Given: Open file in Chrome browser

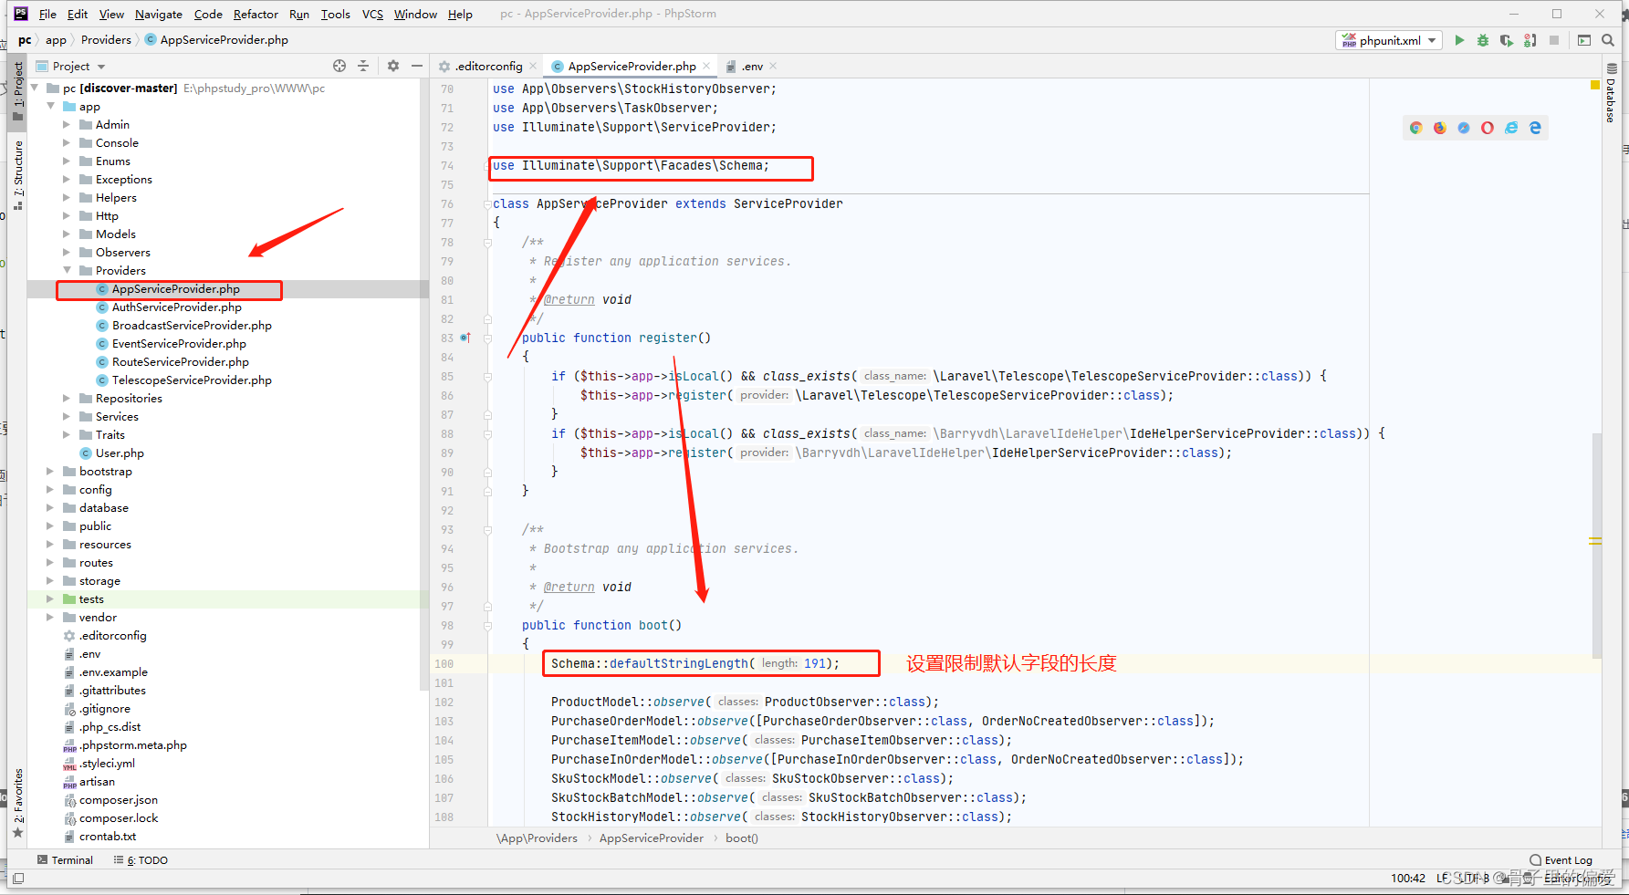Looking at the screenshot, I should 1415,128.
